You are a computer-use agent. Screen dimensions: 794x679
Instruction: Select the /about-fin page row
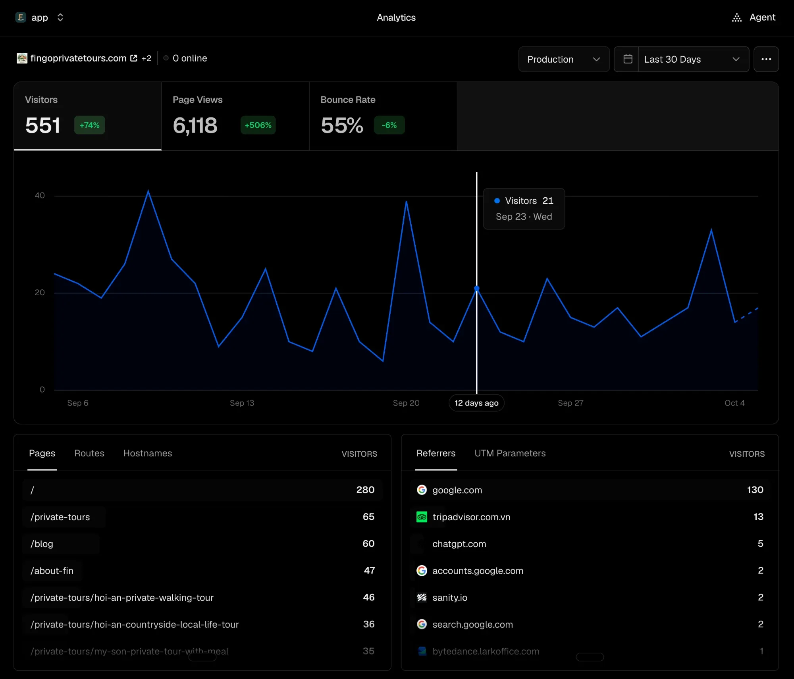(202, 571)
